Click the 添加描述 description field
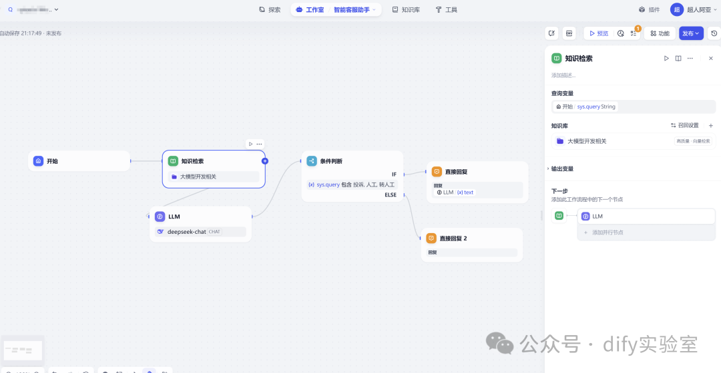Screen dimensions: 721x373 coord(564,75)
